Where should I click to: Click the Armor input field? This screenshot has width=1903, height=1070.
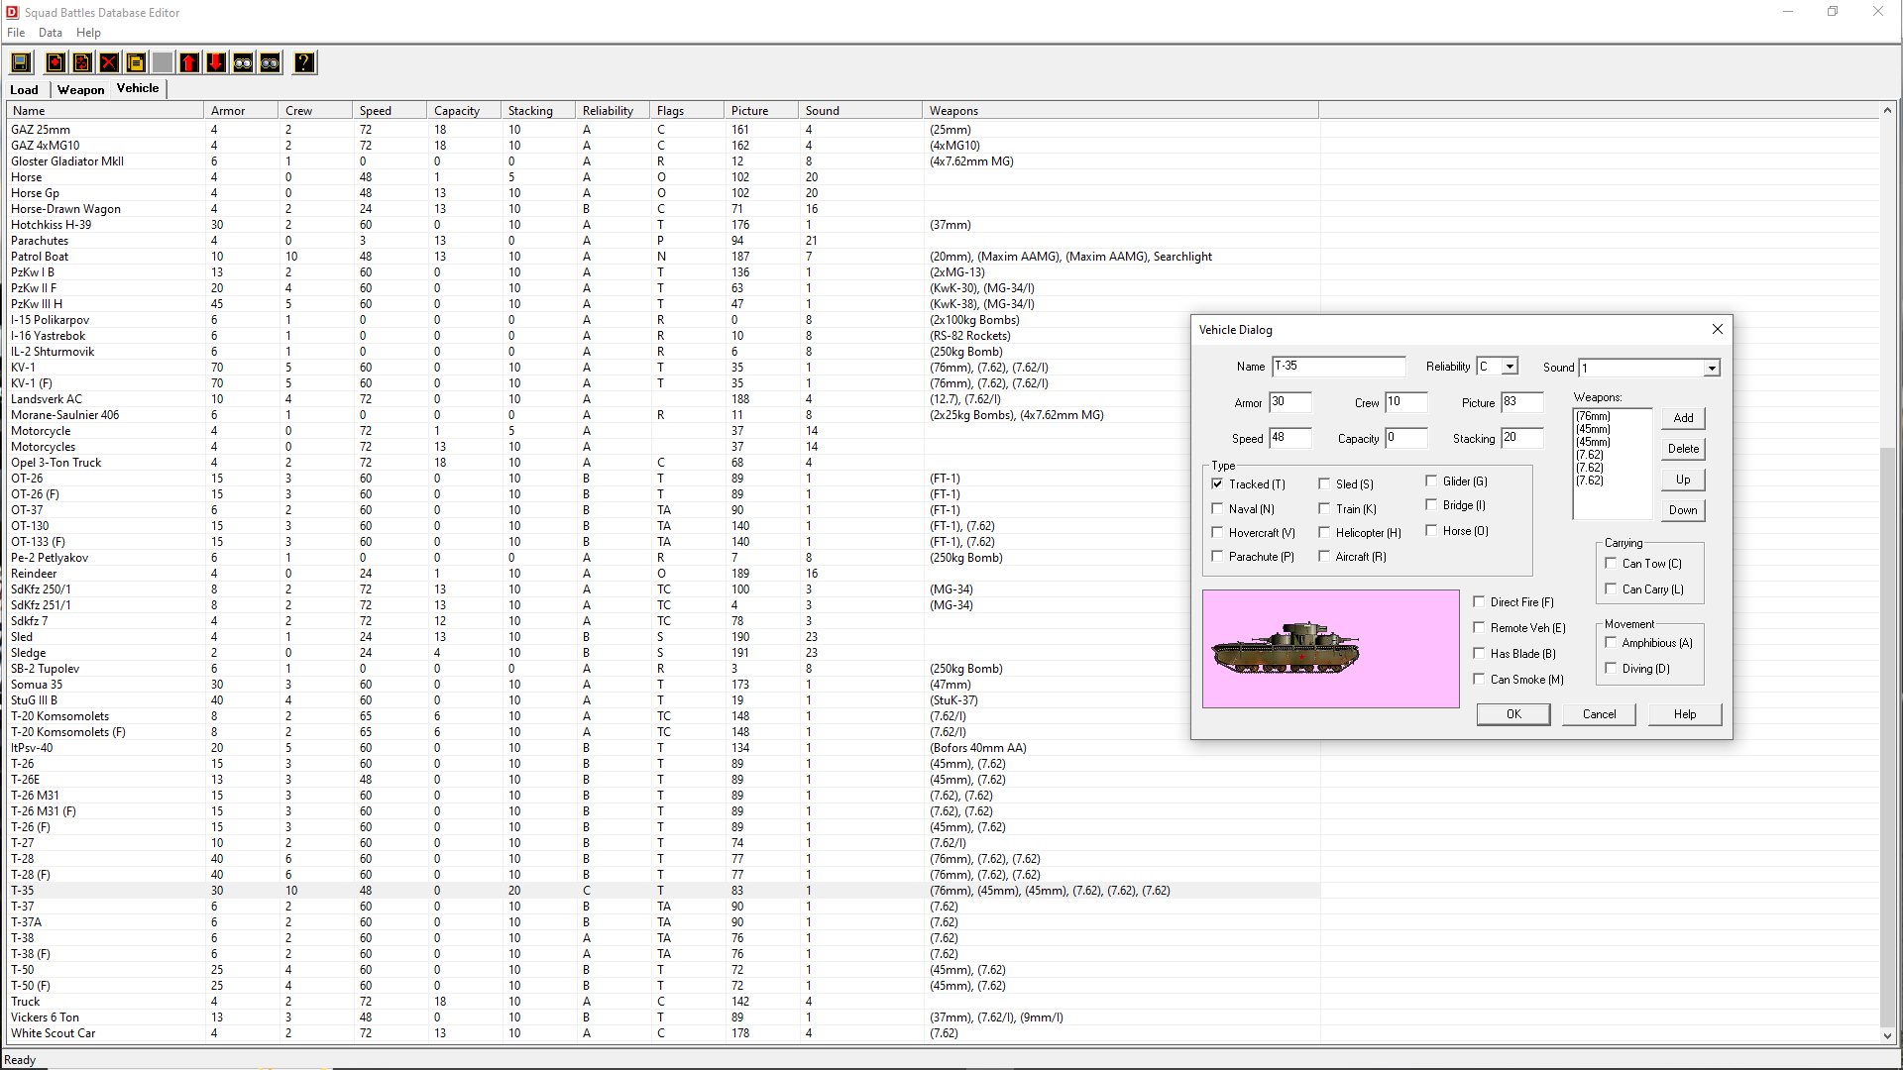pyautogui.click(x=1289, y=402)
